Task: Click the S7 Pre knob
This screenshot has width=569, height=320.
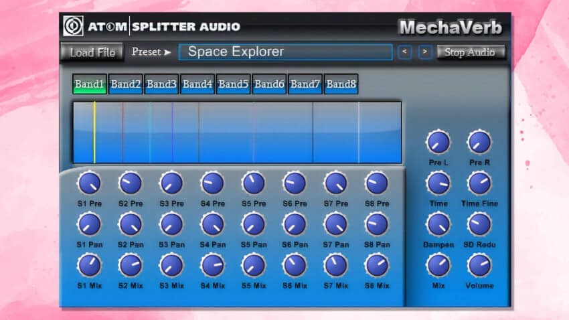Action: click(x=335, y=183)
